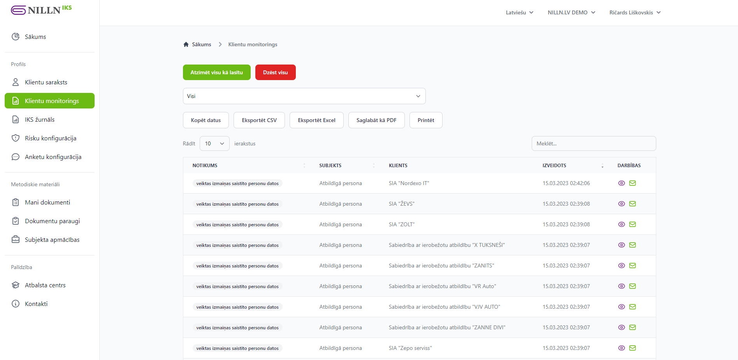
Task: Click Saglabāt kā PDF button
Action: pyautogui.click(x=376, y=120)
